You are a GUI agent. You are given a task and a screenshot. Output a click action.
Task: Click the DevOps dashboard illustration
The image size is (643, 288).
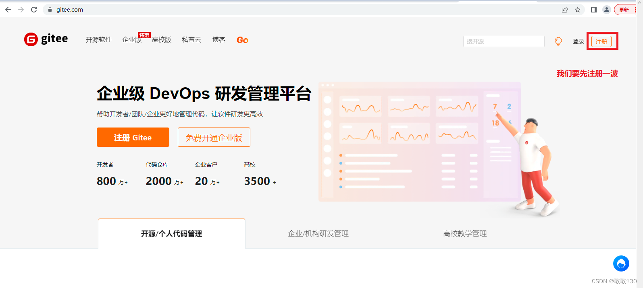click(x=439, y=149)
